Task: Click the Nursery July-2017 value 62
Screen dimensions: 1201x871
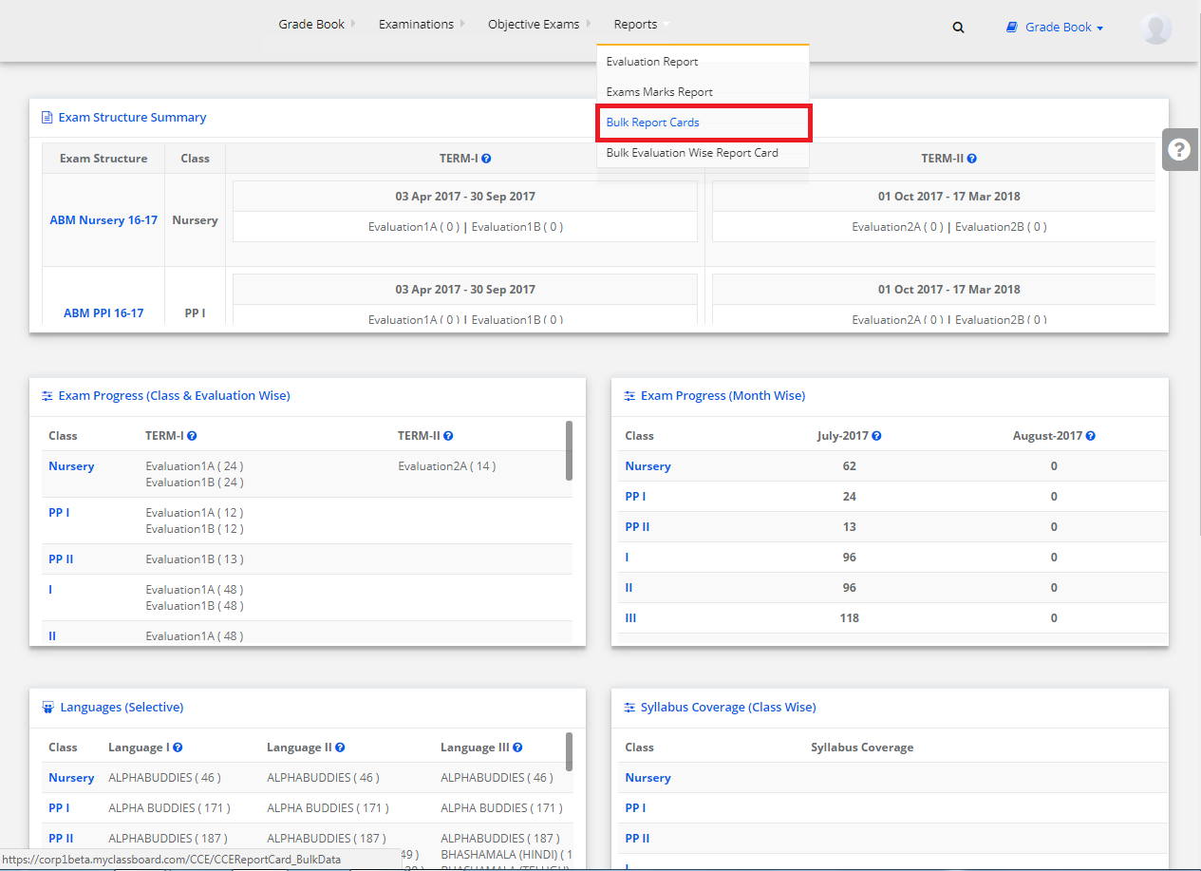Action: point(849,466)
